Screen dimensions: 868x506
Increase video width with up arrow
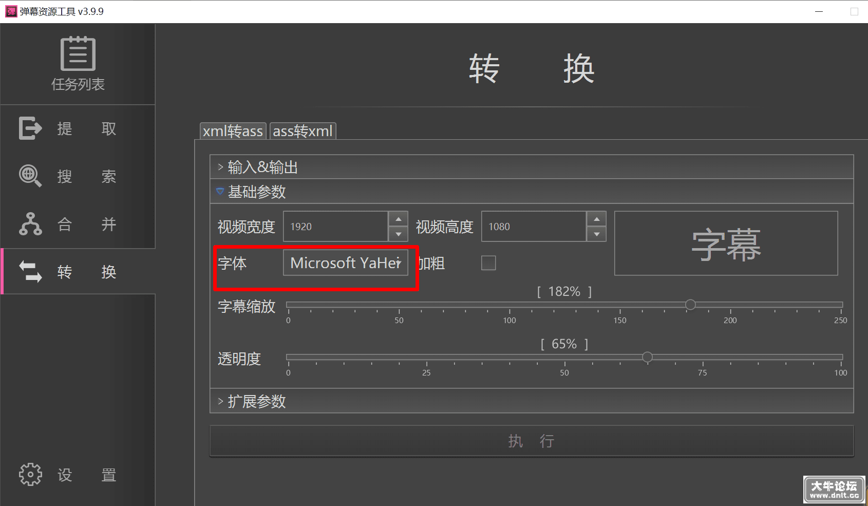(x=398, y=219)
